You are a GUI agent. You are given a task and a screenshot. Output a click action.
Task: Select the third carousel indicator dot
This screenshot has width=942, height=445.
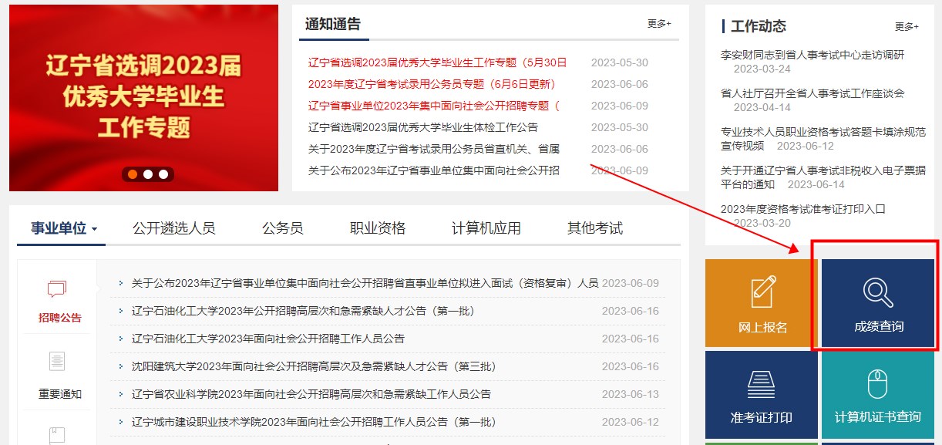(x=163, y=174)
